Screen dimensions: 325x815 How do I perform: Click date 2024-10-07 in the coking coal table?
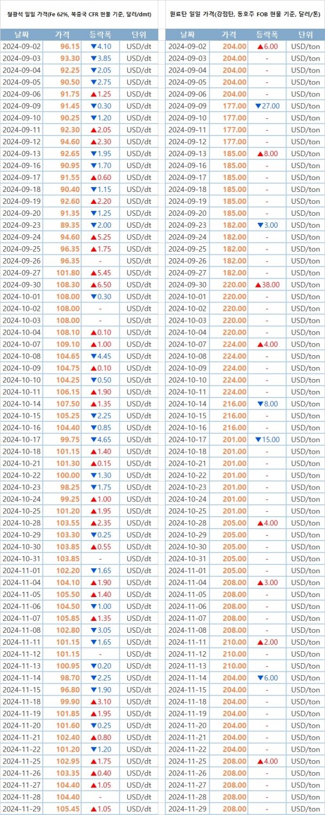click(x=187, y=344)
